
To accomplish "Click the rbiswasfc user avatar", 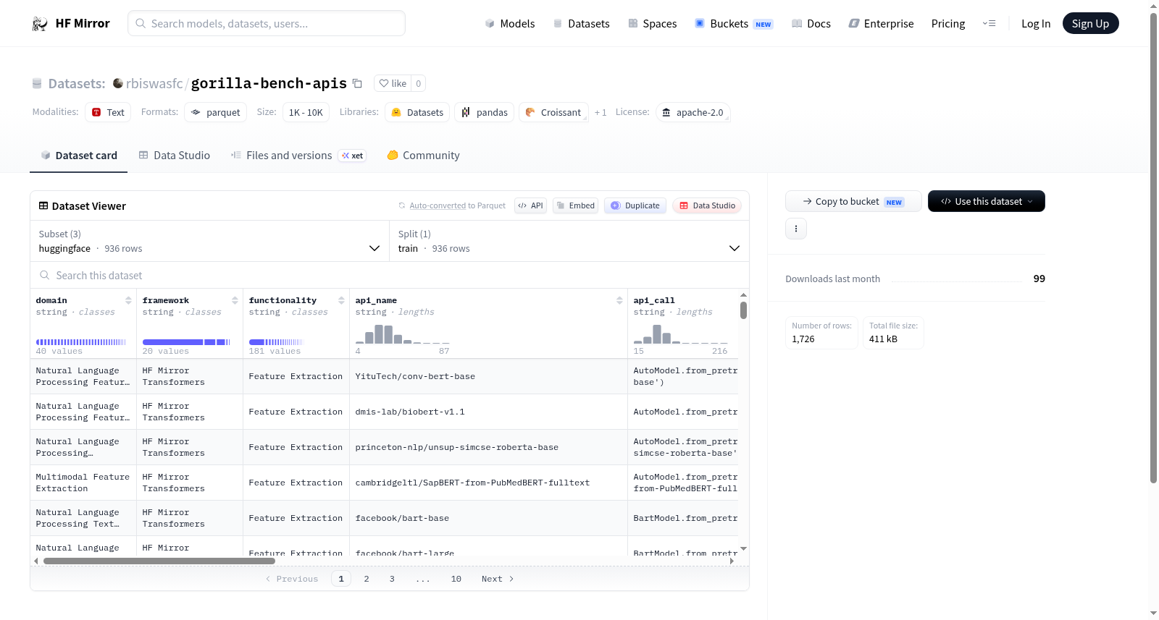I will point(118,83).
